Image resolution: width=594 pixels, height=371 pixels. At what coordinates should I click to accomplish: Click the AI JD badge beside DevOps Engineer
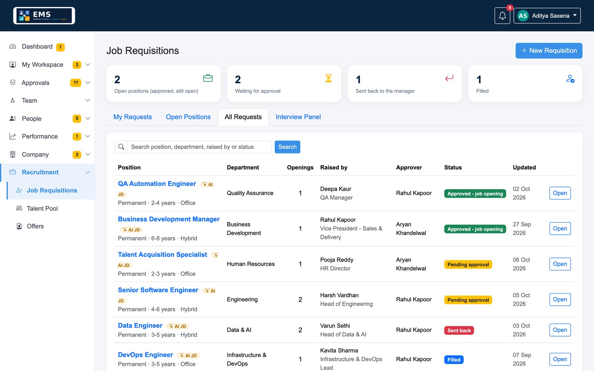tap(188, 355)
